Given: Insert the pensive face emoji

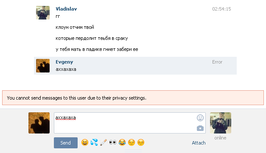Looking at the screenshot, I should point(141,142).
